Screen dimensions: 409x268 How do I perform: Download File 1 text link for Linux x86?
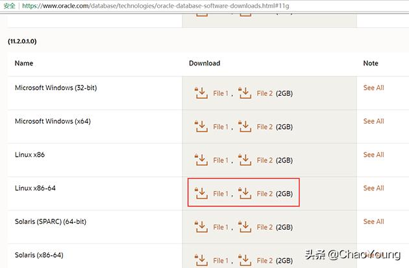pos(221,161)
